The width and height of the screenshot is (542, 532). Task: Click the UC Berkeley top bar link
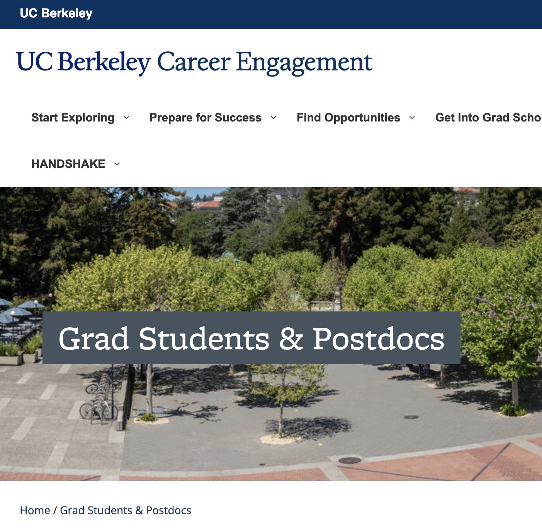[x=56, y=14]
